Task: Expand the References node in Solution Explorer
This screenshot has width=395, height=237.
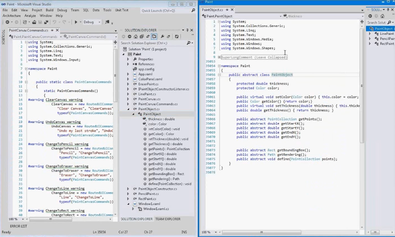Action: 128,64
